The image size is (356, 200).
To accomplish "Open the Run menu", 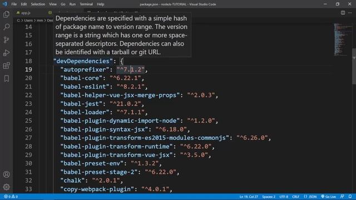I will pyautogui.click(x=72, y=4).
